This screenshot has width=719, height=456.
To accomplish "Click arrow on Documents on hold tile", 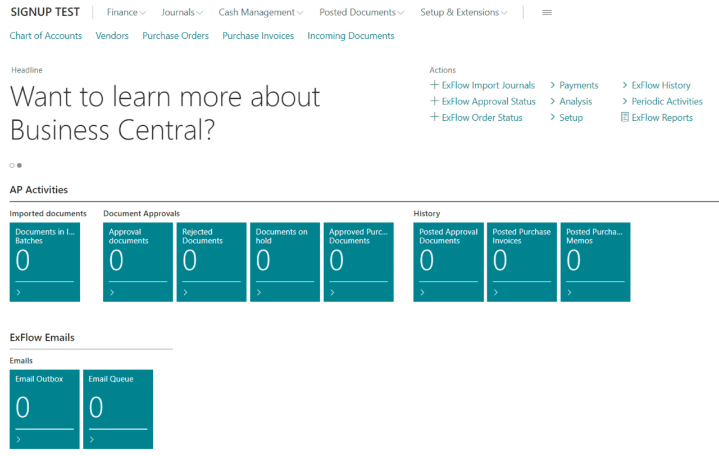I will click(259, 292).
